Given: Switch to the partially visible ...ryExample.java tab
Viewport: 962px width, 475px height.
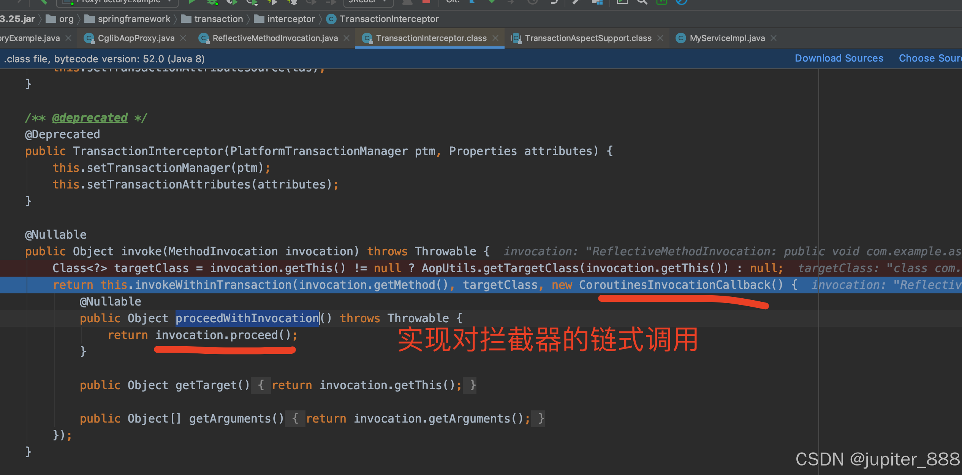Looking at the screenshot, I should pyautogui.click(x=30, y=38).
